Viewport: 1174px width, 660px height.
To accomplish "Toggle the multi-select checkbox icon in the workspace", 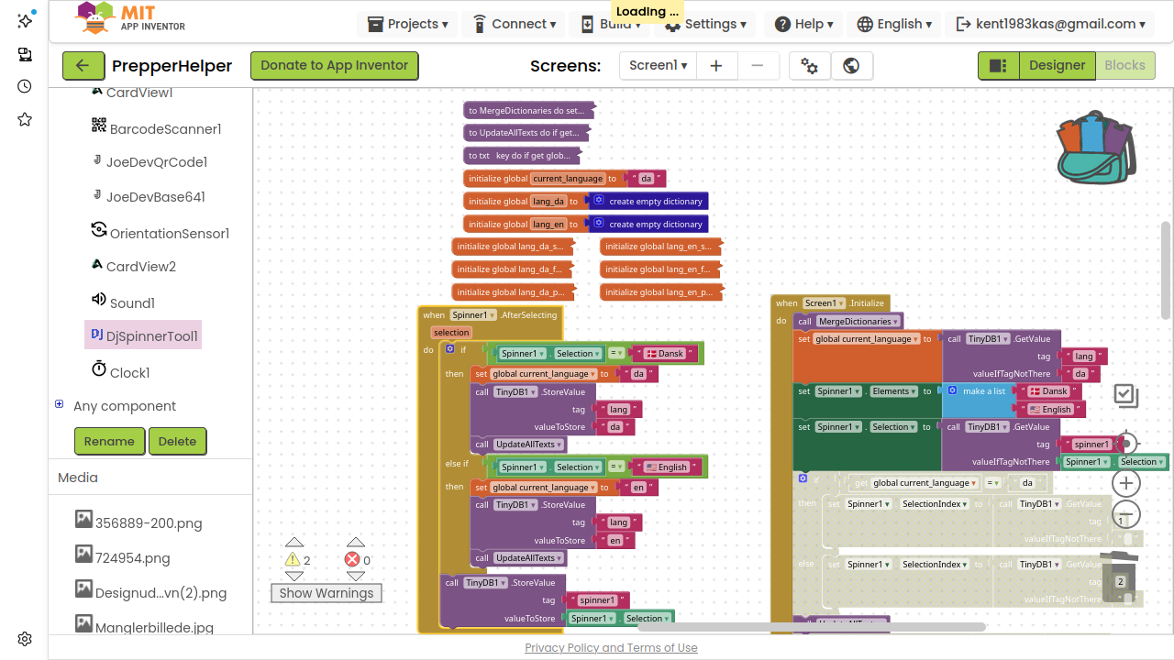I will (x=1125, y=395).
